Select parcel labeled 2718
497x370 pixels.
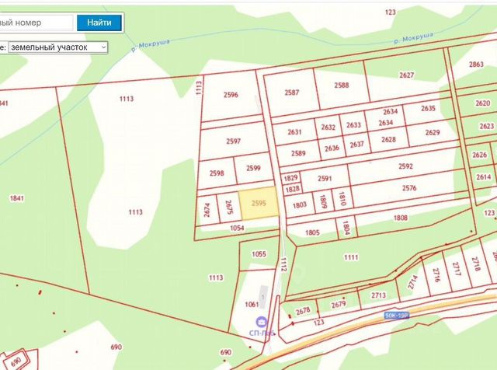[476, 264]
